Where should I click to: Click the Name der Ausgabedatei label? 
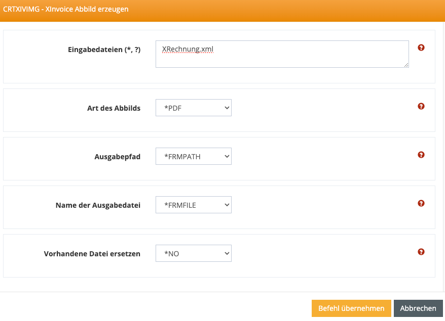[x=98, y=205]
